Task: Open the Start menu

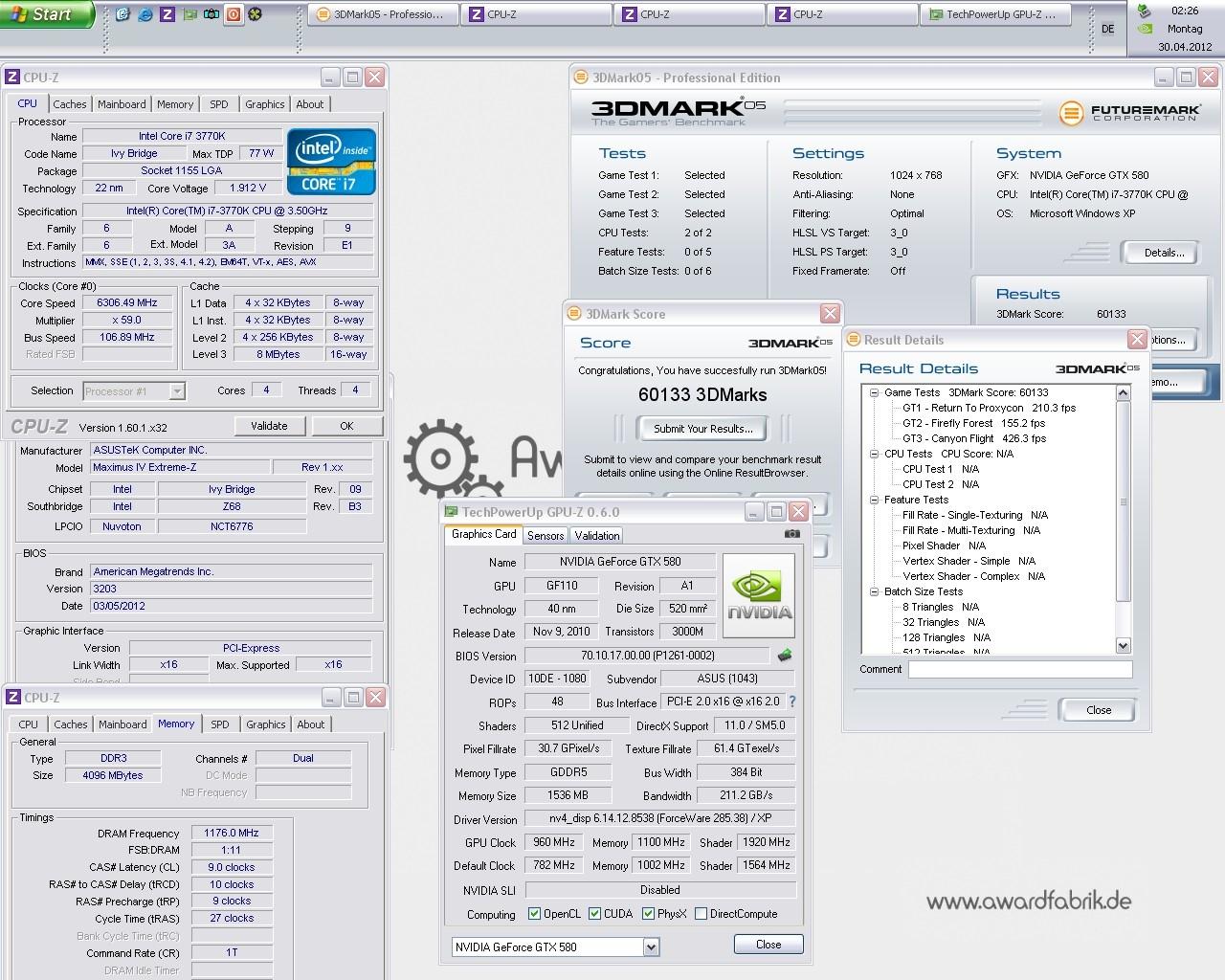Action: pyautogui.click(x=47, y=14)
